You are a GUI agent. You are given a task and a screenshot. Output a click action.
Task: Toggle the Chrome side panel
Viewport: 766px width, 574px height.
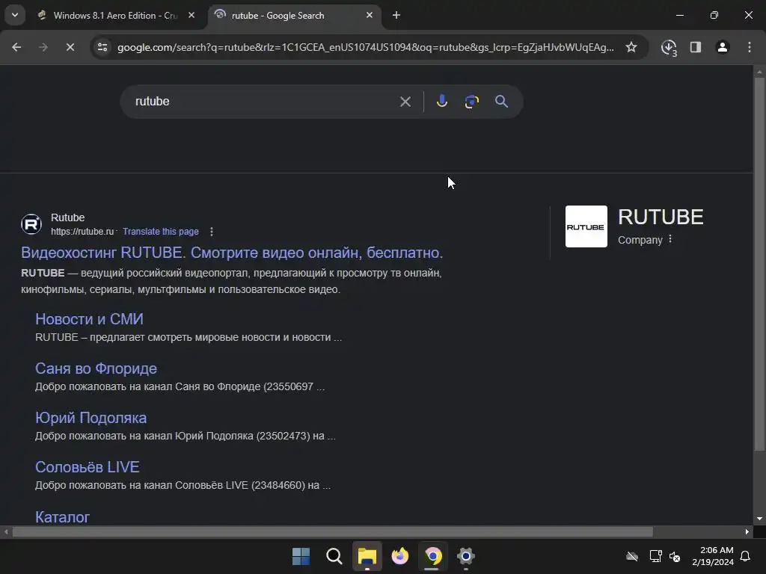coord(696,47)
